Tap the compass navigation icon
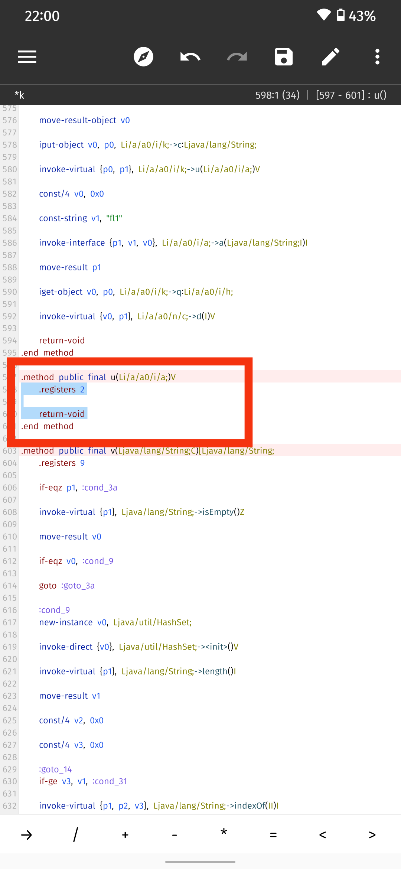 click(144, 57)
